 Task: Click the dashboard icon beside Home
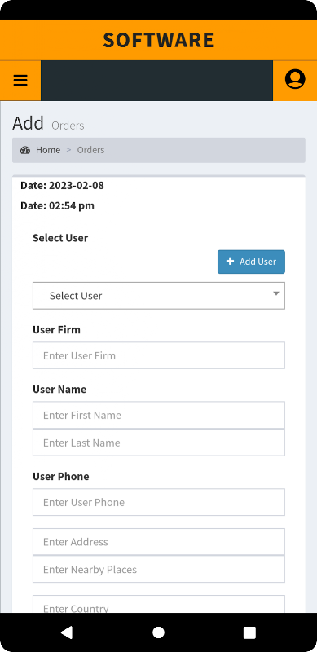pos(25,150)
